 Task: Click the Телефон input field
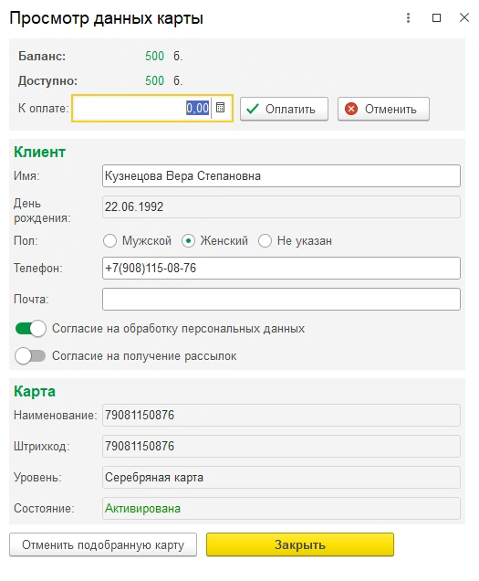click(281, 269)
